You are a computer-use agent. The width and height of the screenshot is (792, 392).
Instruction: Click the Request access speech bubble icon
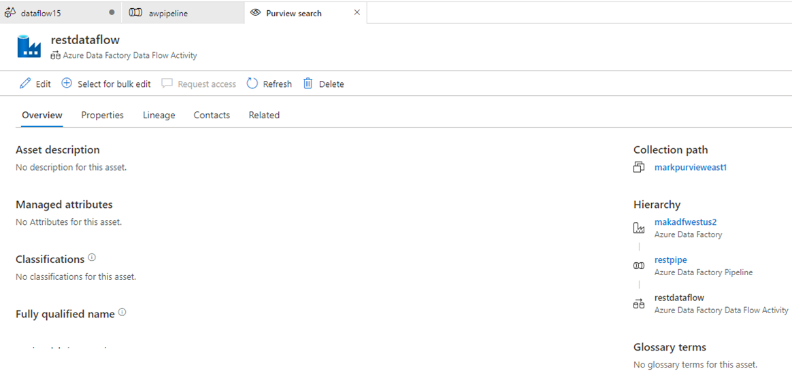click(167, 84)
